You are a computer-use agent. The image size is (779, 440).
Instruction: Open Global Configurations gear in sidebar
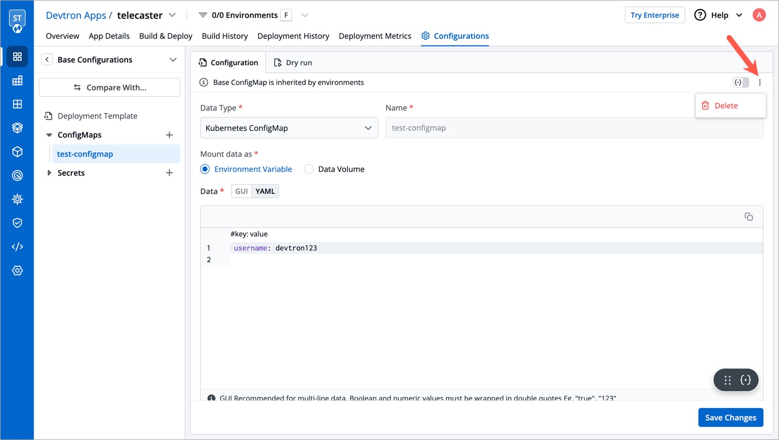click(17, 271)
